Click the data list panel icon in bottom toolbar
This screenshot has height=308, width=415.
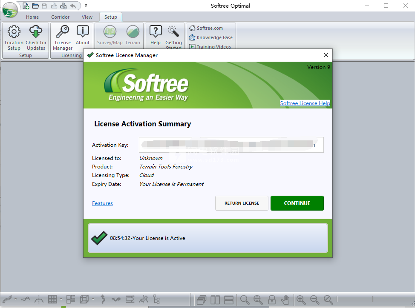tap(71, 299)
